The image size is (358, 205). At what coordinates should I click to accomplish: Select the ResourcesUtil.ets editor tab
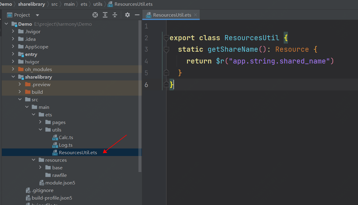click(x=171, y=15)
